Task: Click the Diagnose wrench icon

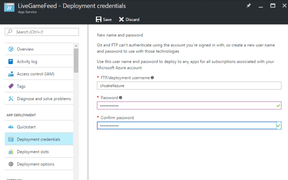Action: (x=11, y=99)
